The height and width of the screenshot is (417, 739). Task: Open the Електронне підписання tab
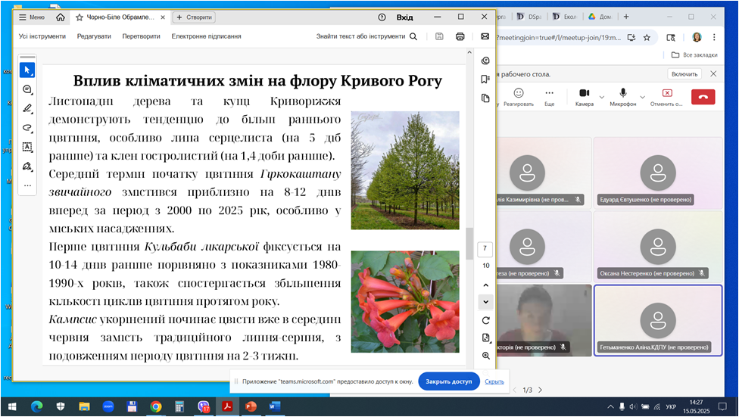pos(206,36)
